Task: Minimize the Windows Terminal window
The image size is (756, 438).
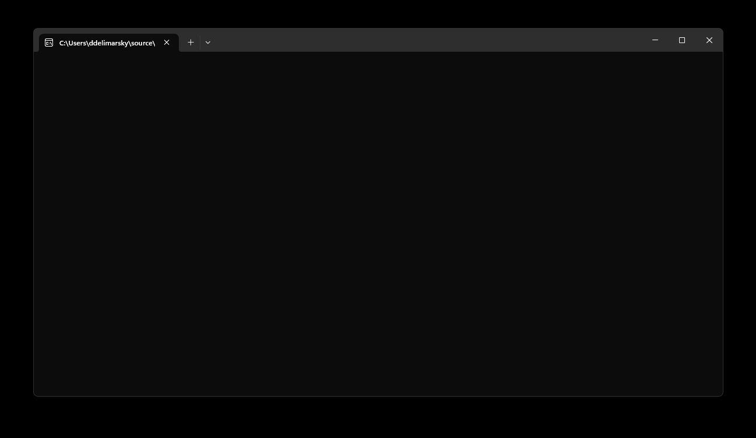Action: point(655,40)
